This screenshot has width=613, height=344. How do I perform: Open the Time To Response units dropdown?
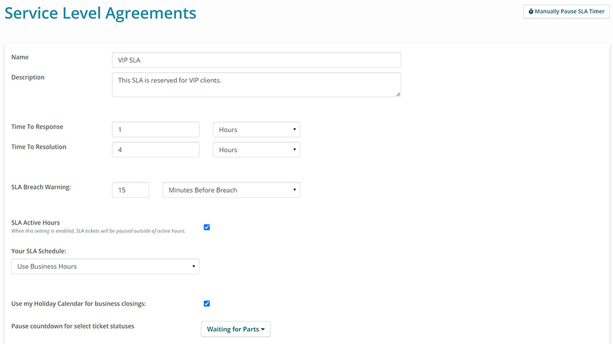coord(256,130)
